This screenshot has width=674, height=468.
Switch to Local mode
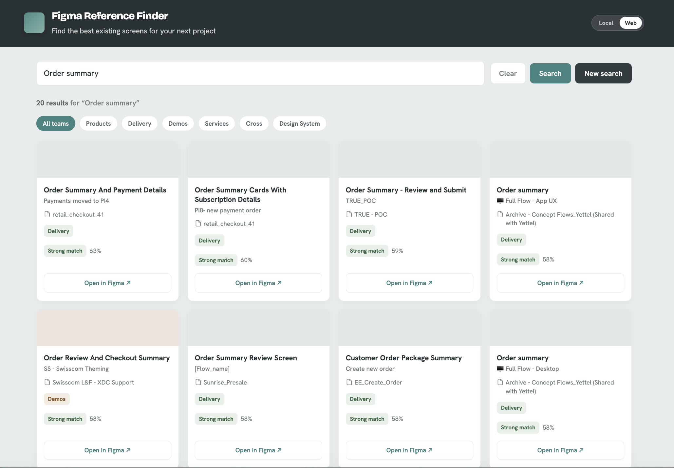(x=606, y=23)
